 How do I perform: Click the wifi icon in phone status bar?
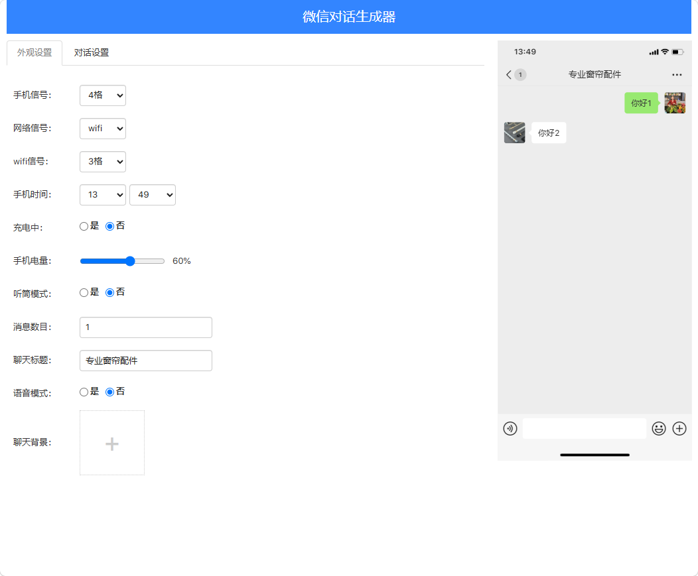665,52
